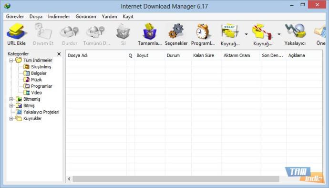
Task: Open the Kayıt menu
Action: (128, 16)
